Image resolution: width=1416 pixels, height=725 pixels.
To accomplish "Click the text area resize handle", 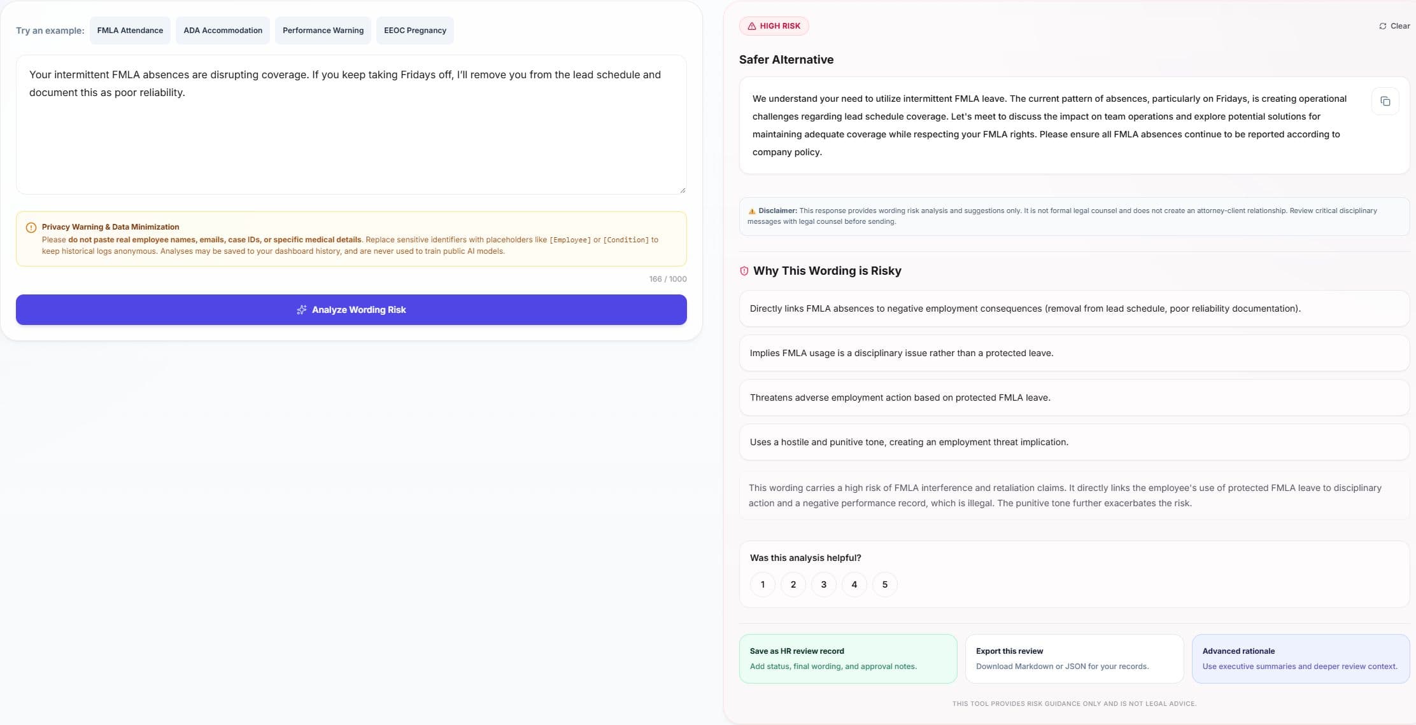I will click(x=683, y=190).
